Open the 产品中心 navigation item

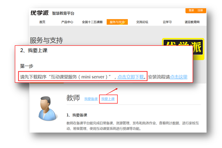(x=67, y=22)
